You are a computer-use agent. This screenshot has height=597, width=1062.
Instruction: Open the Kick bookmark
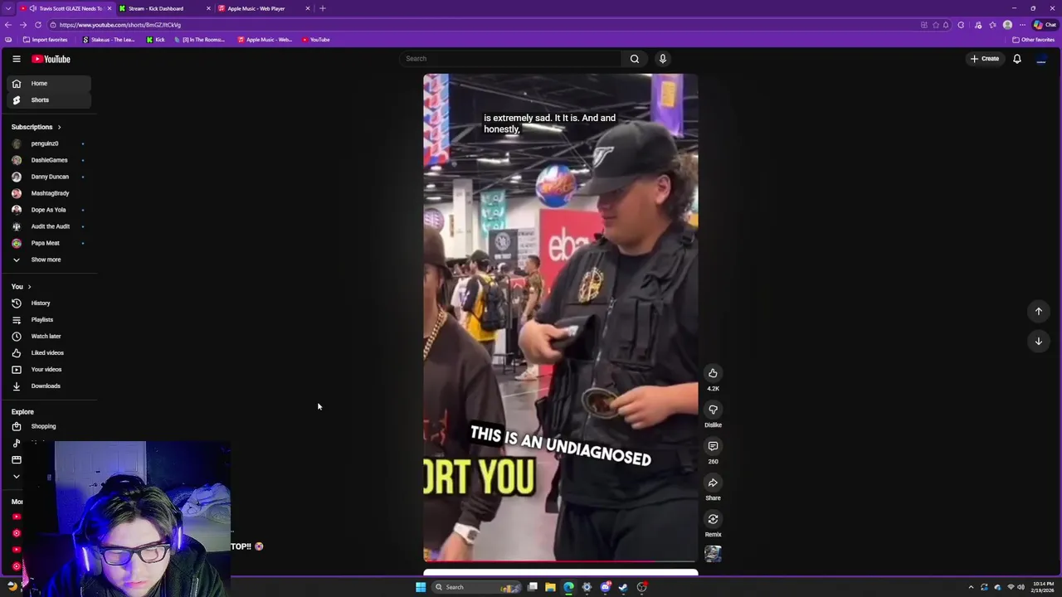point(156,40)
